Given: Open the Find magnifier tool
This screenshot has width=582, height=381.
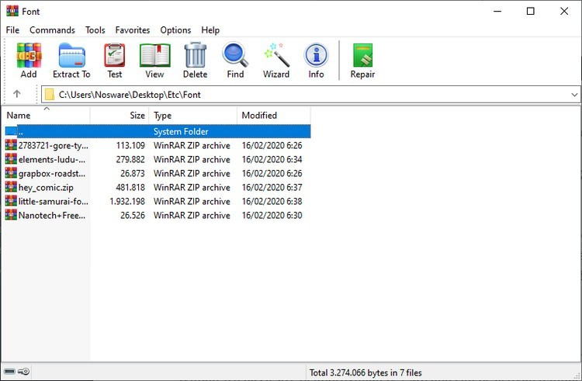Looking at the screenshot, I should pyautogui.click(x=235, y=61).
